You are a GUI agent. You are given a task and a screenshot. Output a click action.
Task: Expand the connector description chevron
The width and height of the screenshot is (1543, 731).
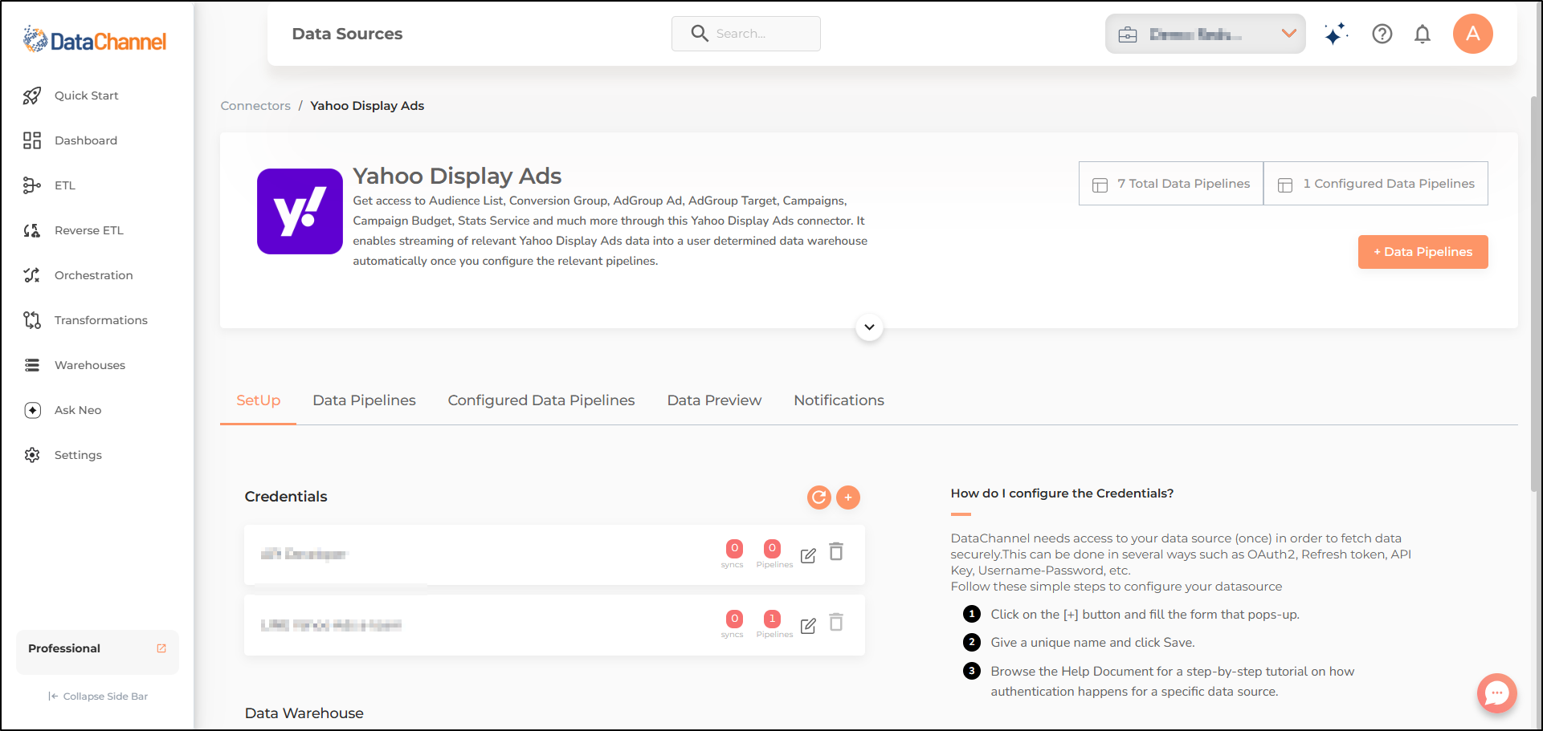869,327
